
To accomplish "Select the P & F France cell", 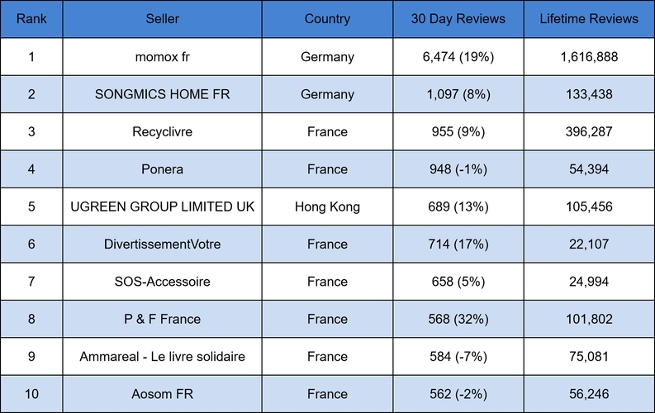I will [162, 319].
